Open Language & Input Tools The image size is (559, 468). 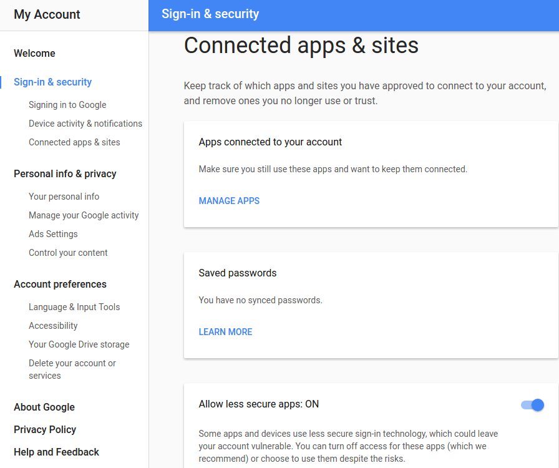[74, 307]
